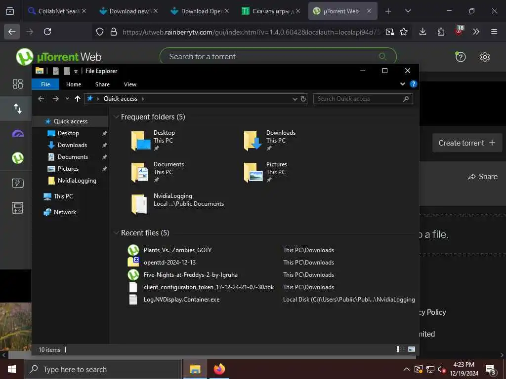
Task: Refresh the File Explorer address bar
Action: point(303,99)
